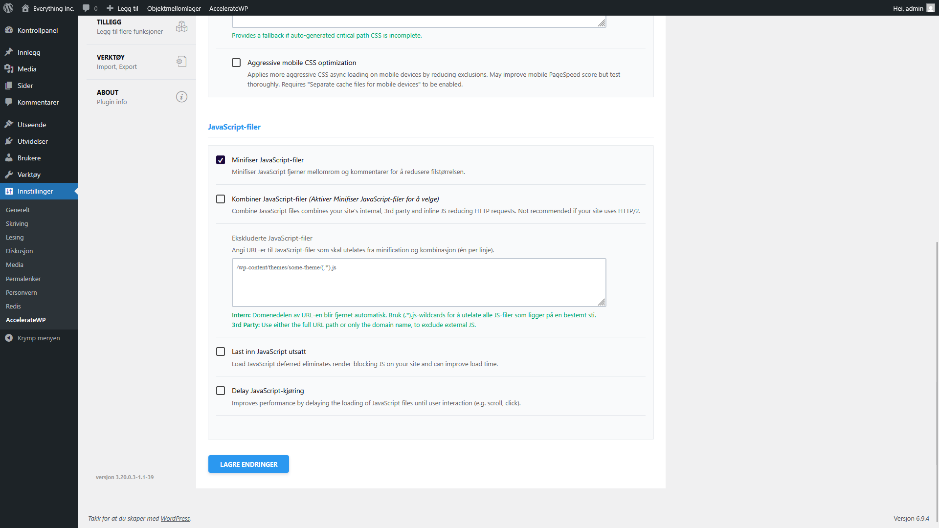
Task: Click LAGRE ENDRINGER button
Action: point(248,464)
